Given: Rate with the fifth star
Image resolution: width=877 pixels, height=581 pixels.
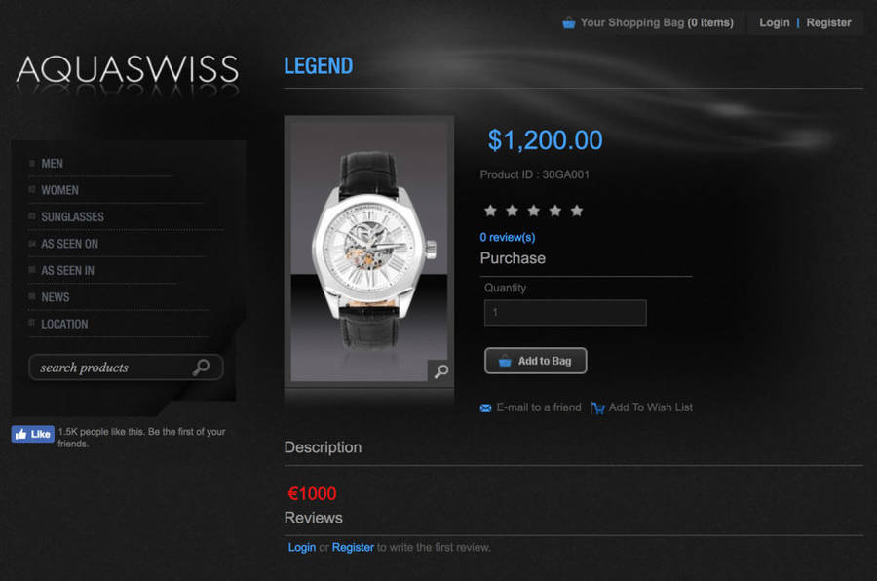Looking at the screenshot, I should click(x=577, y=211).
